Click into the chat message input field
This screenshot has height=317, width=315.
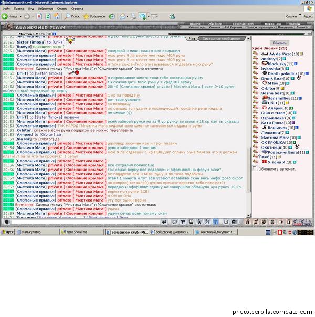86,222
